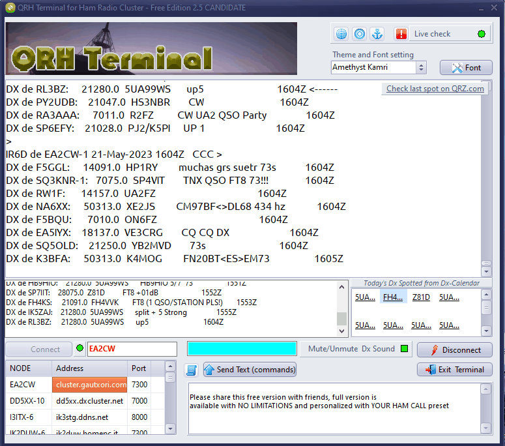Screen dimensions: 505x446
Task: Click the Exit Terminal button
Action: click(x=454, y=370)
